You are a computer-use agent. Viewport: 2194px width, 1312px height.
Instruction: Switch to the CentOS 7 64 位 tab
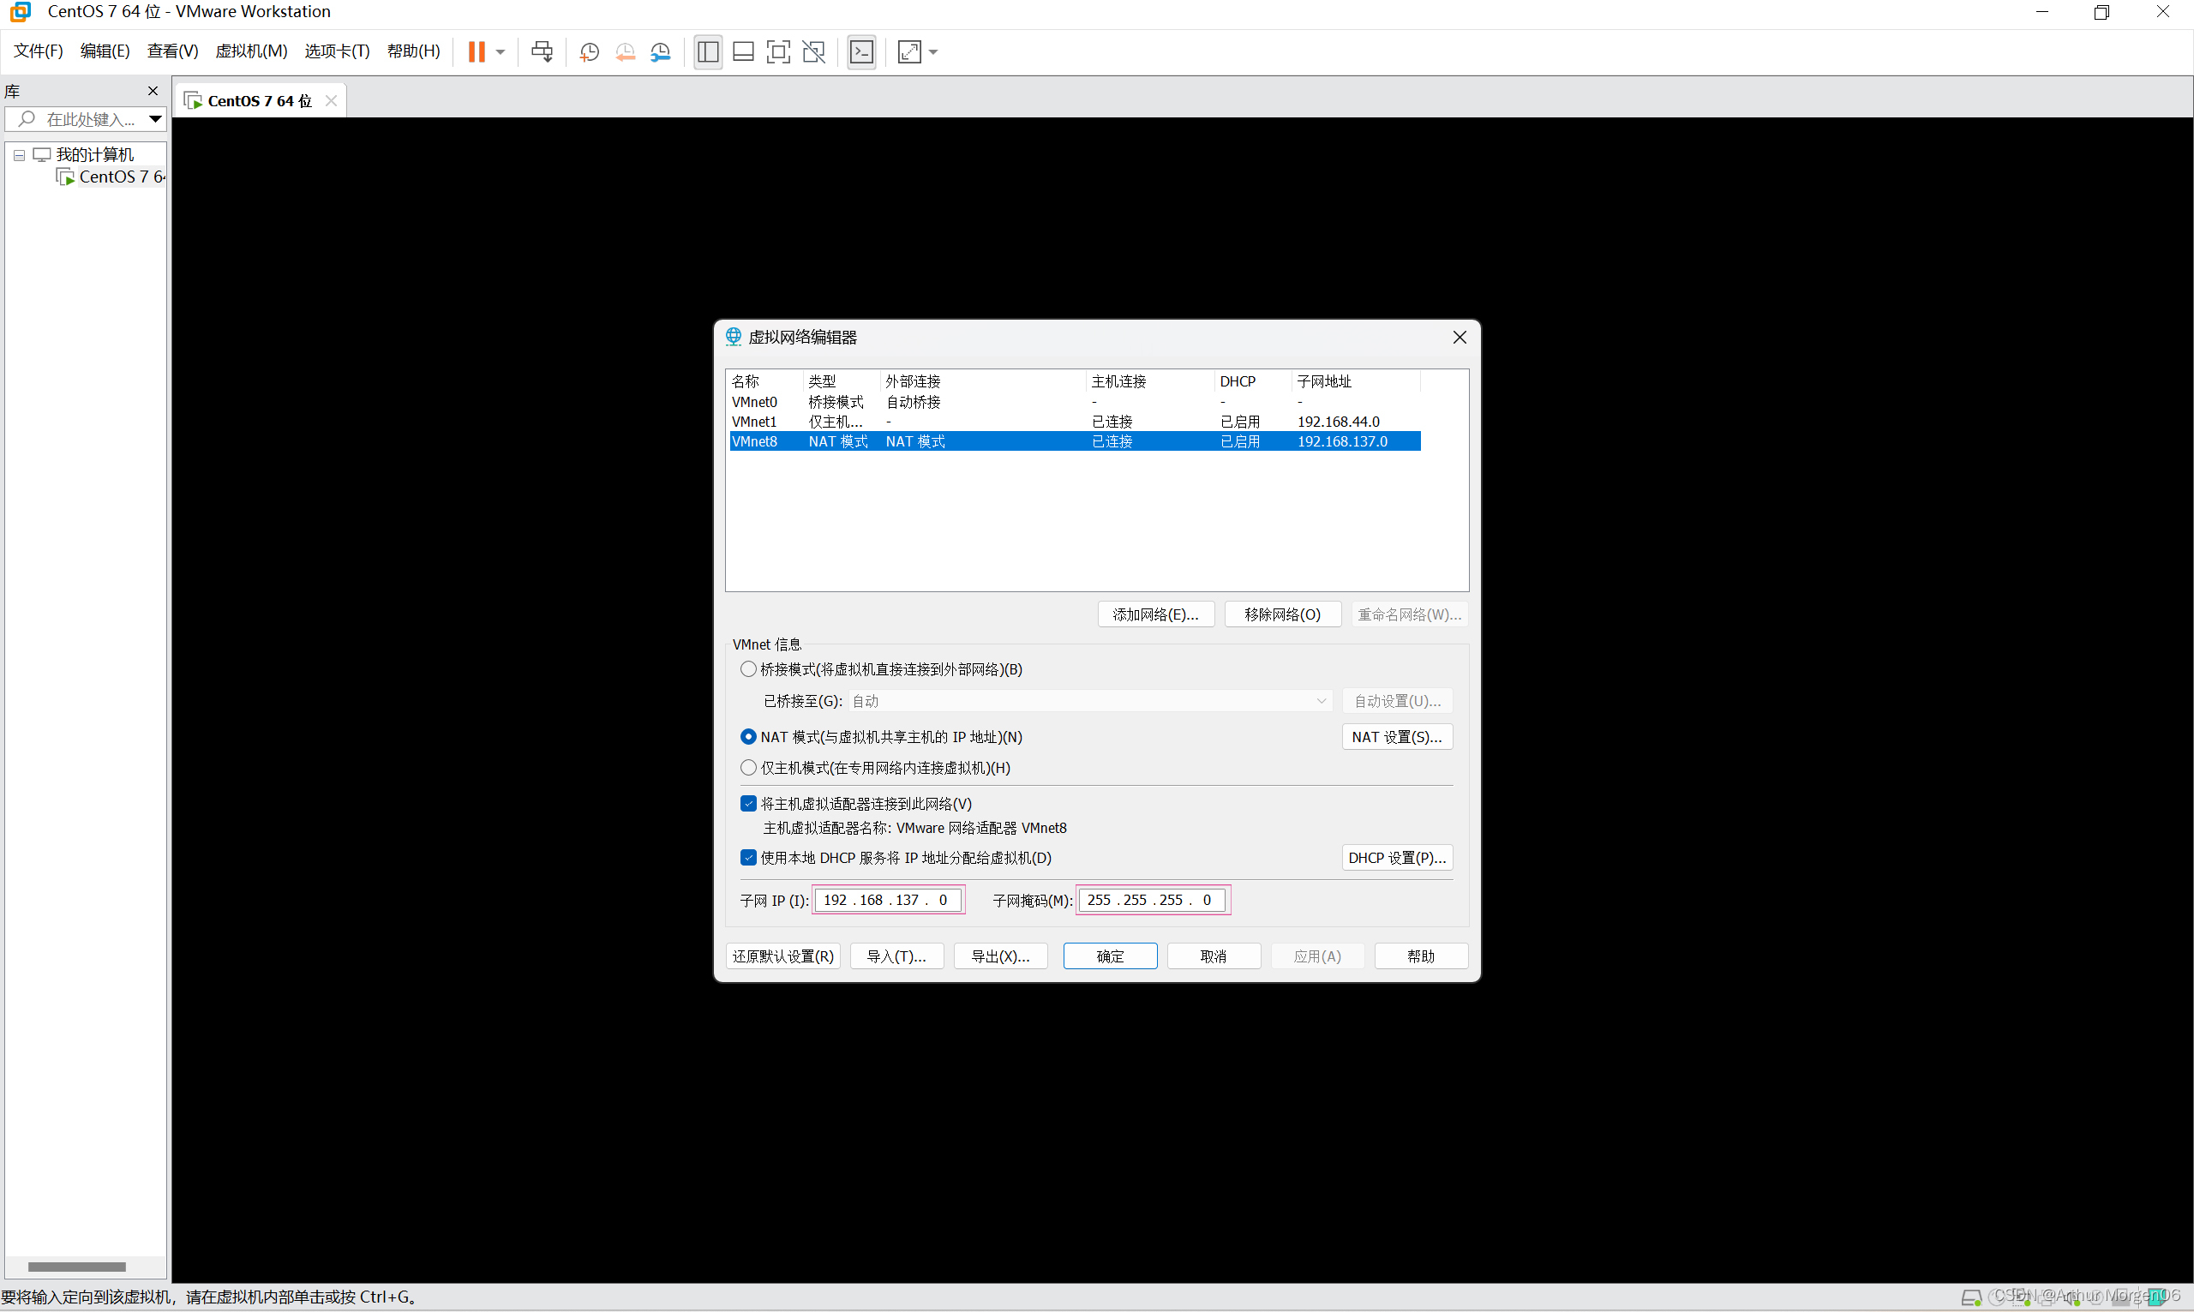pyautogui.click(x=260, y=101)
